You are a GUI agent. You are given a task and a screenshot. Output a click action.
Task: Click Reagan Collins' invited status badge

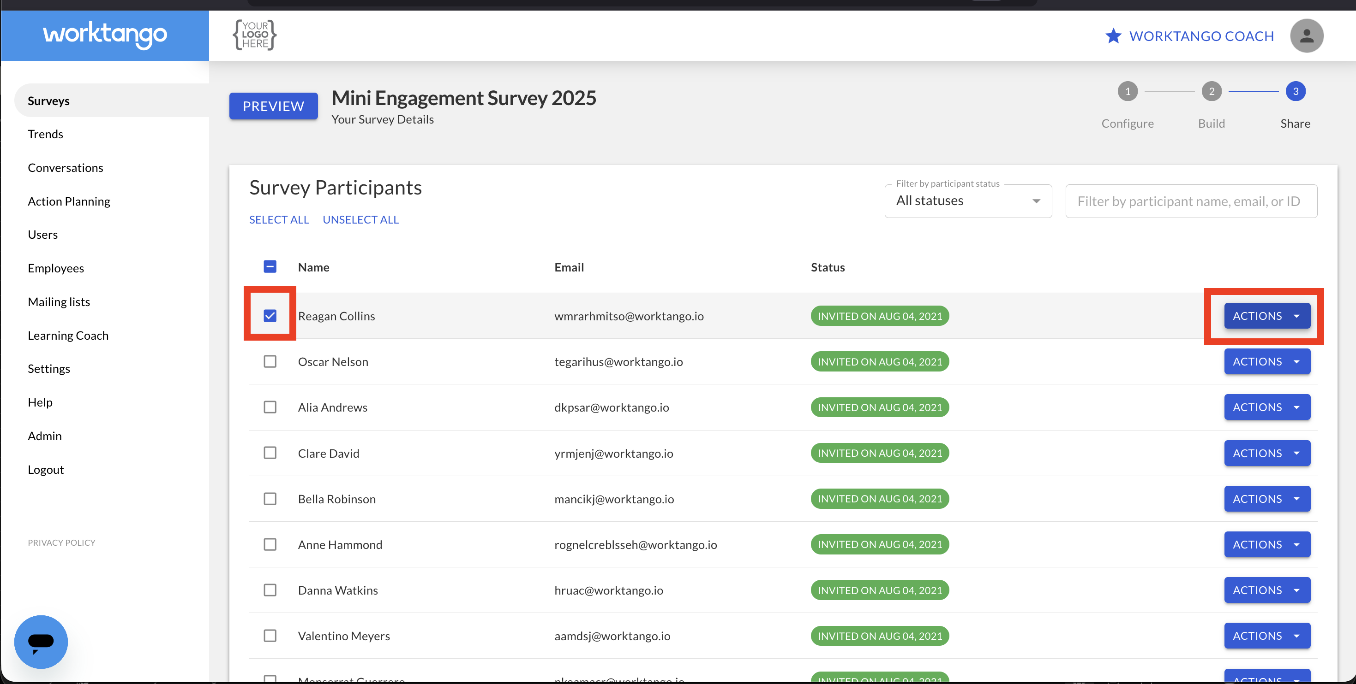tap(880, 316)
